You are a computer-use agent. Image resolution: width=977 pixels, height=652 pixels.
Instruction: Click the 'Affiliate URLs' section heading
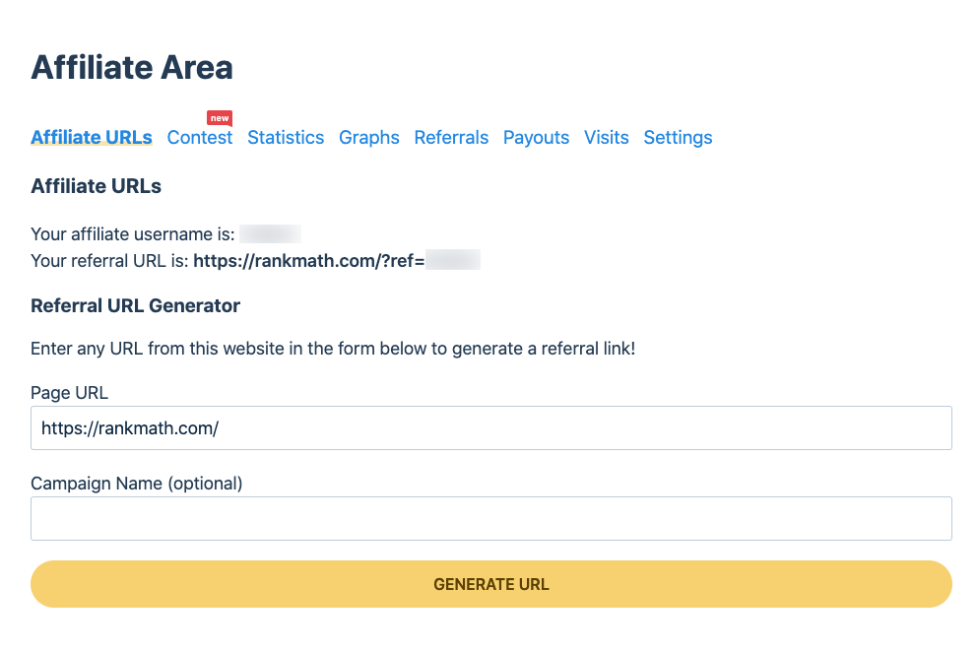[x=96, y=186]
